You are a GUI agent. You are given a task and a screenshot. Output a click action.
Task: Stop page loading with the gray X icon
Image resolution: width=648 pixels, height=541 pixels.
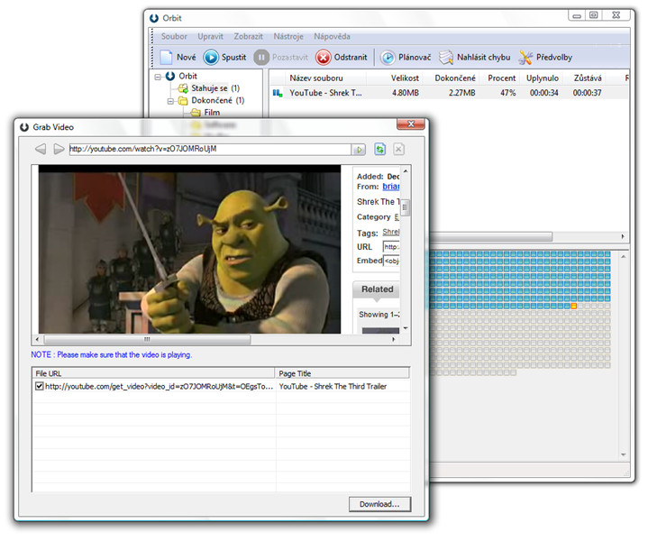coord(398,149)
